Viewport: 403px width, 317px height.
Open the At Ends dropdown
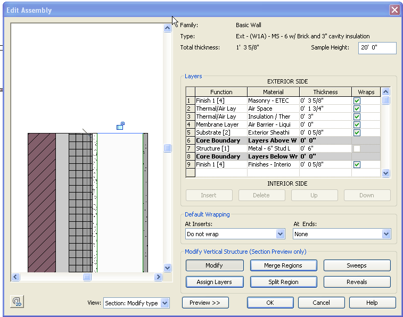(386, 234)
